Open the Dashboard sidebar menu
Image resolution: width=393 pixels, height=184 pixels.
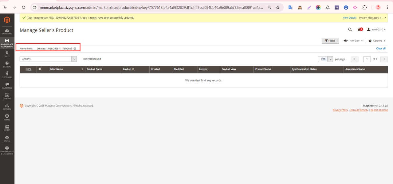[x=7, y=32]
